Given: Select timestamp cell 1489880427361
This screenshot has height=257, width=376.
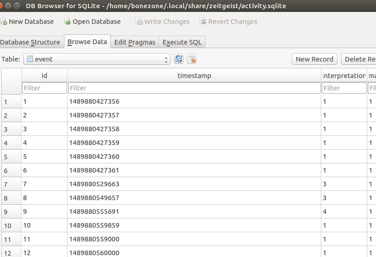Looking at the screenshot, I should (194, 170).
